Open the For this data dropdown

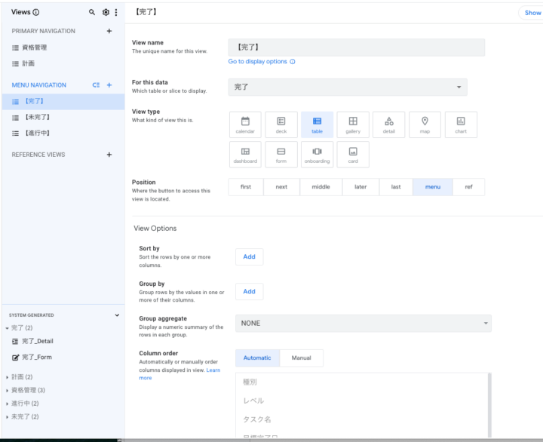(347, 87)
